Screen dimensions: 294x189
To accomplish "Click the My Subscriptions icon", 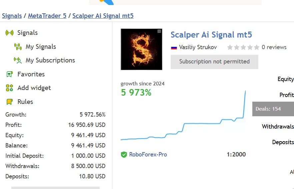I will [18, 60].
